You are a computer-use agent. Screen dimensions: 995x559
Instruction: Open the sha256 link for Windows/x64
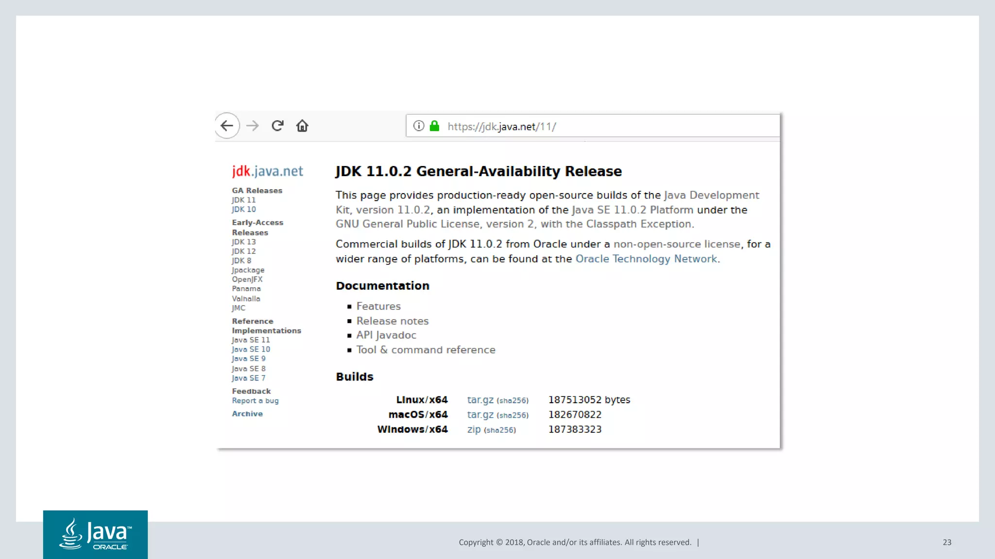pyautogui.click(x=500, y=430)
